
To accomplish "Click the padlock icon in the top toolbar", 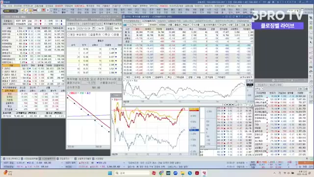I will [x=30, y=10].
